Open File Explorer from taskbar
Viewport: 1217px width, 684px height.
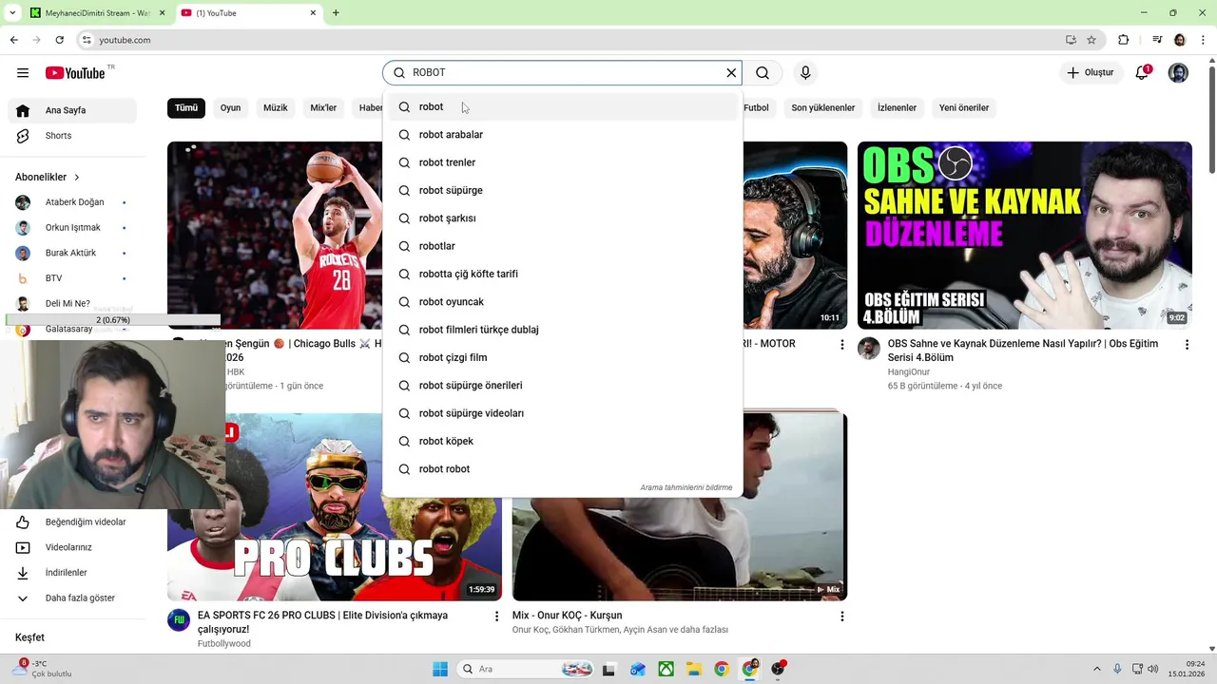tap(694, 669)
